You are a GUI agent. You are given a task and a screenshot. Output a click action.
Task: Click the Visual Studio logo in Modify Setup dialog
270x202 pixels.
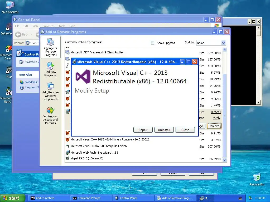pos(83,77)
